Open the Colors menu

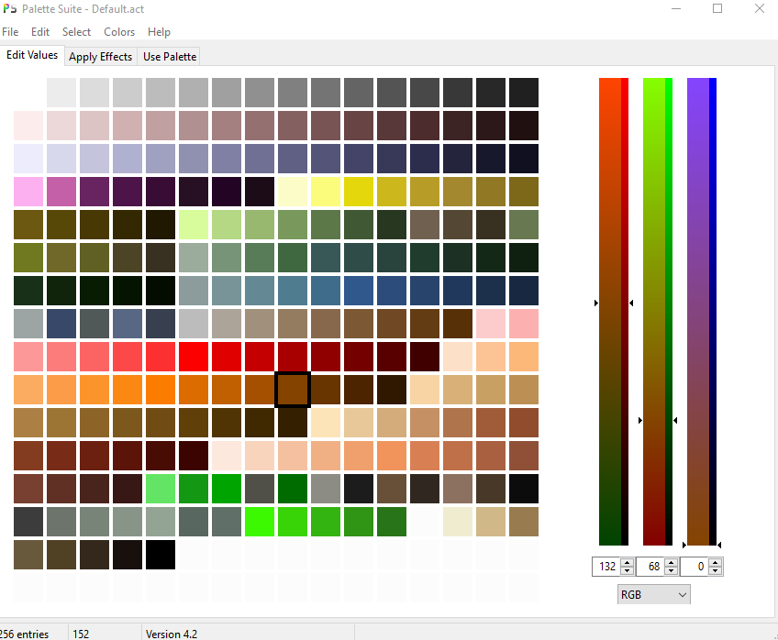[x=119, y=32]
